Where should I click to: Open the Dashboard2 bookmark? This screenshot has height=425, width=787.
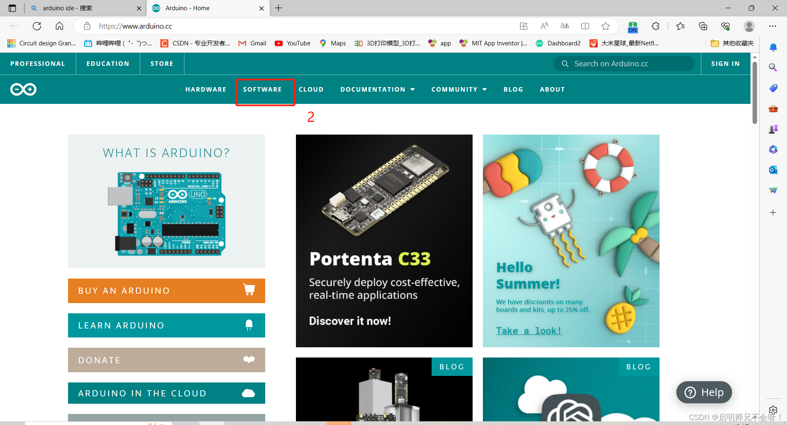[558, 43]
